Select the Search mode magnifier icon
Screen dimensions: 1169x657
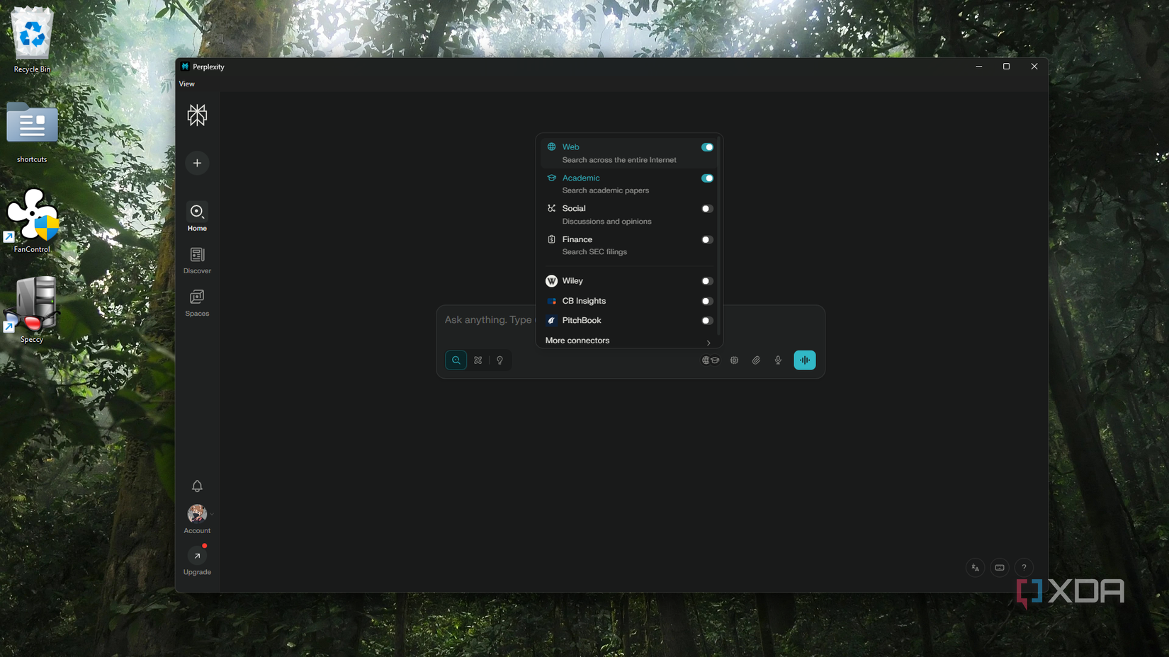pos(456,360)
